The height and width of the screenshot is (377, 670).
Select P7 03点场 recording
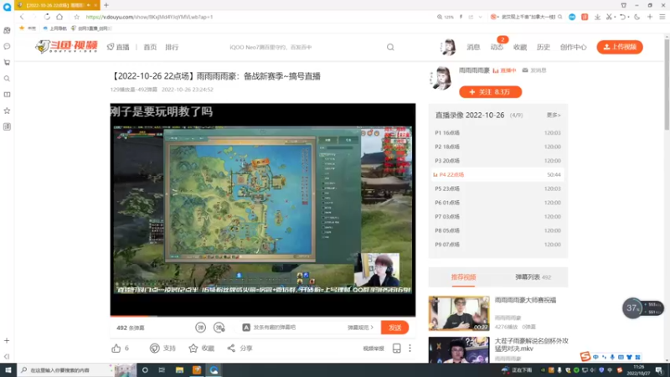point(497,217)
